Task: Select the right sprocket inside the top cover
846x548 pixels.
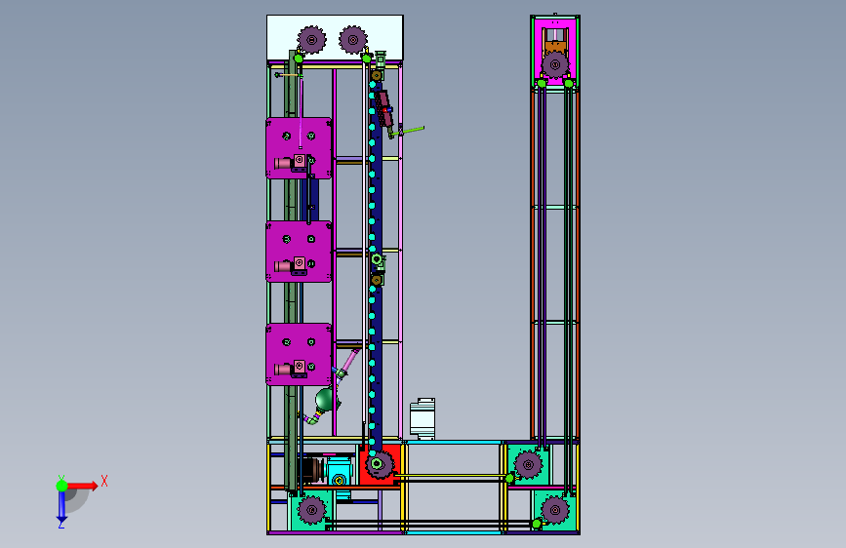Action: [353, 39]
